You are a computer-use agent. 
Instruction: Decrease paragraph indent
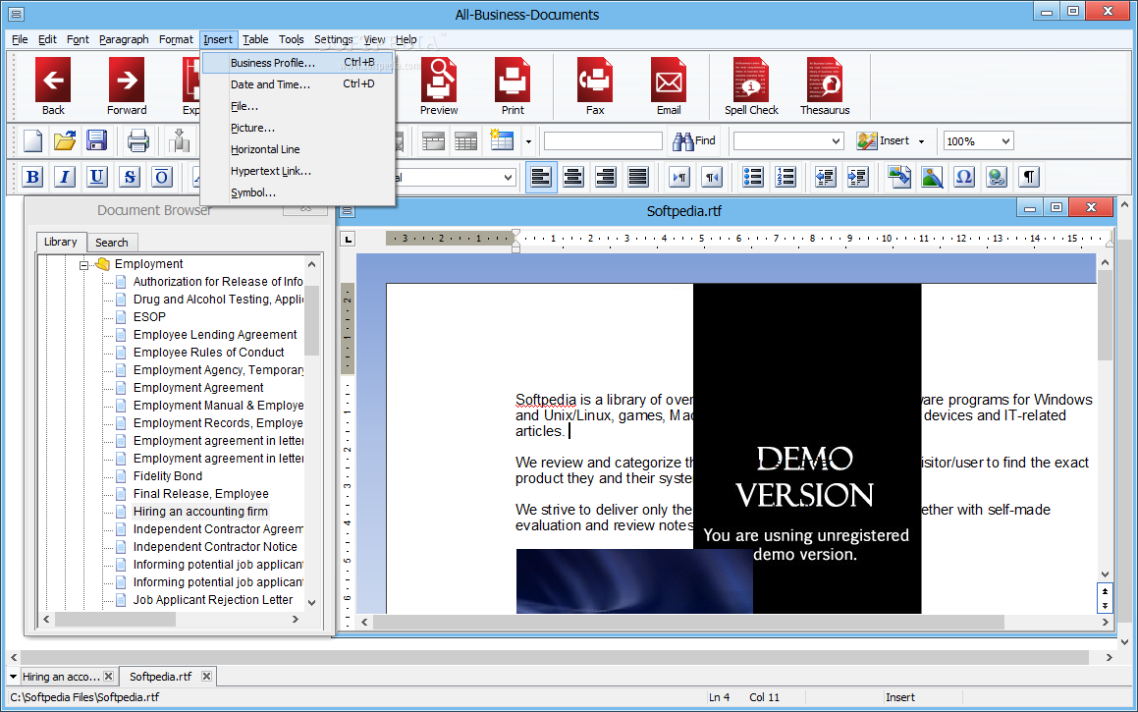[825, 177]
